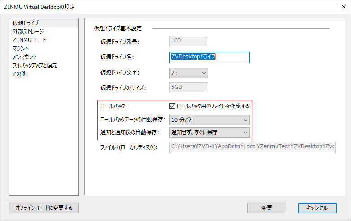Click the ロールバックデータの自動保存: label
This screenshot has width=351, height=221.
click(x=133, y=120)
